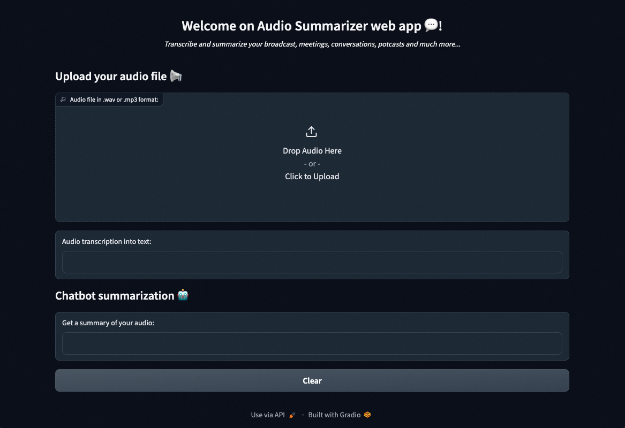
Task: Click inside the audio transcription text field
Action: pyautogui.click(x=312, y=262)
